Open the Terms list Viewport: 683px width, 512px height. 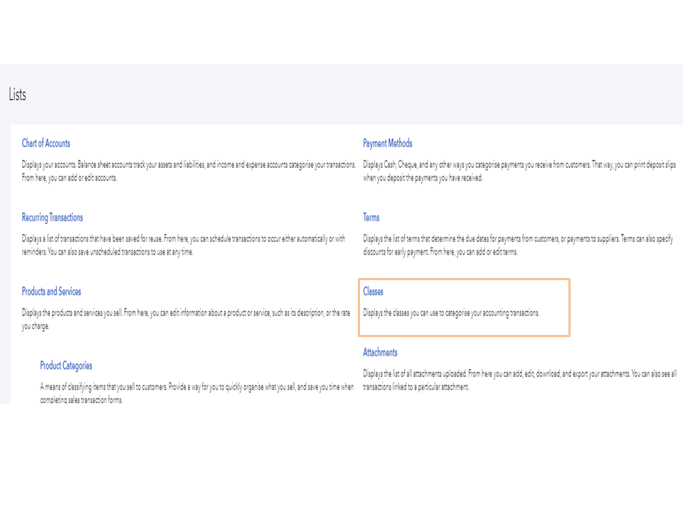(371, 218)
